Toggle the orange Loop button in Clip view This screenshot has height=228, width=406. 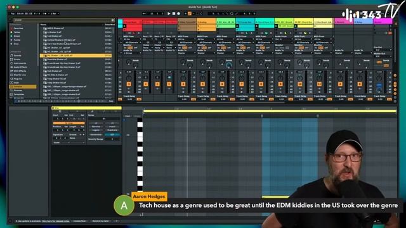pos(69,123)
